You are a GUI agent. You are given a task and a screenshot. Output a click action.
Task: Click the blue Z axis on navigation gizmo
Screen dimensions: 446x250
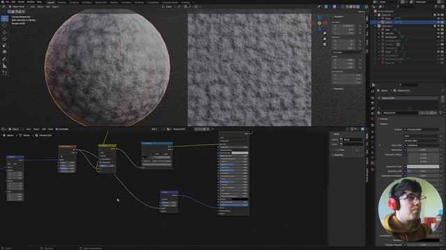319,17
